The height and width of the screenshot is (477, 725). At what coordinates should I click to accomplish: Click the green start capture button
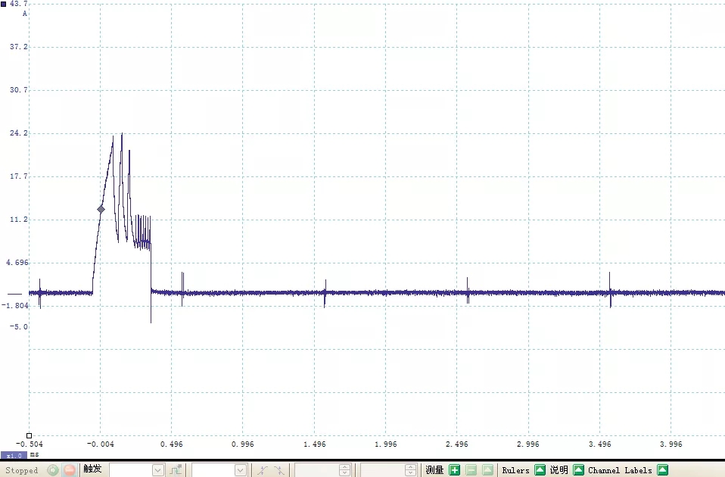coord(52,470)
